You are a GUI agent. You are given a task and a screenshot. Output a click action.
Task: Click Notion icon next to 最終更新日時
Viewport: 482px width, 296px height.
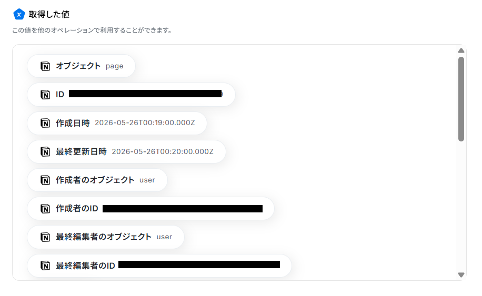click(x=45, y=152)
